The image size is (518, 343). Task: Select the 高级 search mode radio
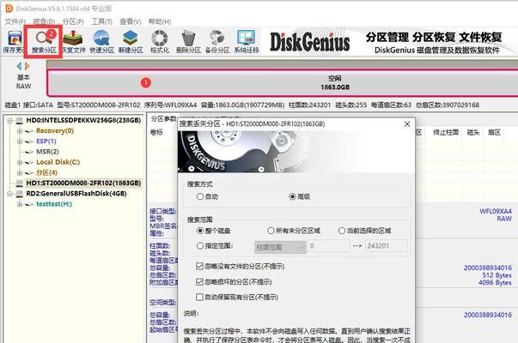(x=292, y=196)
